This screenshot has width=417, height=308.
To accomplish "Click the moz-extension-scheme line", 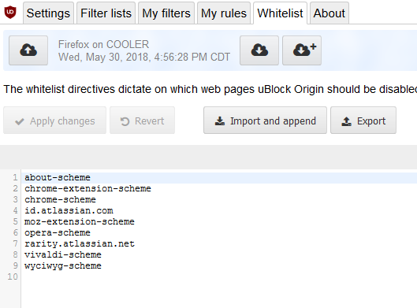I will [80, 221].
